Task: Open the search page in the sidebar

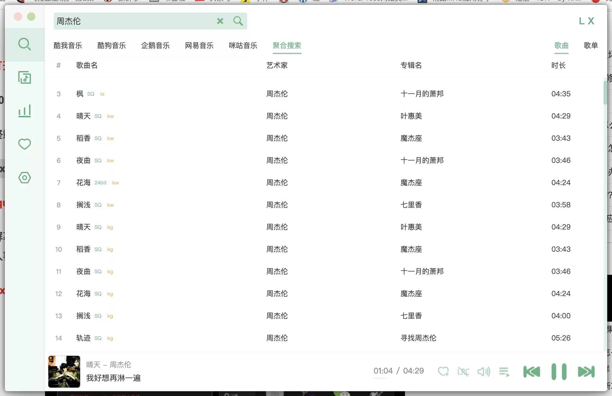Action: coord(25,44)
